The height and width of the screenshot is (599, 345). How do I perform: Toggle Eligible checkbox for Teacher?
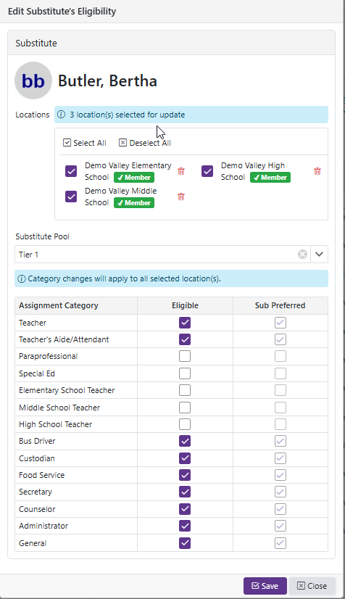pos(185,323)
